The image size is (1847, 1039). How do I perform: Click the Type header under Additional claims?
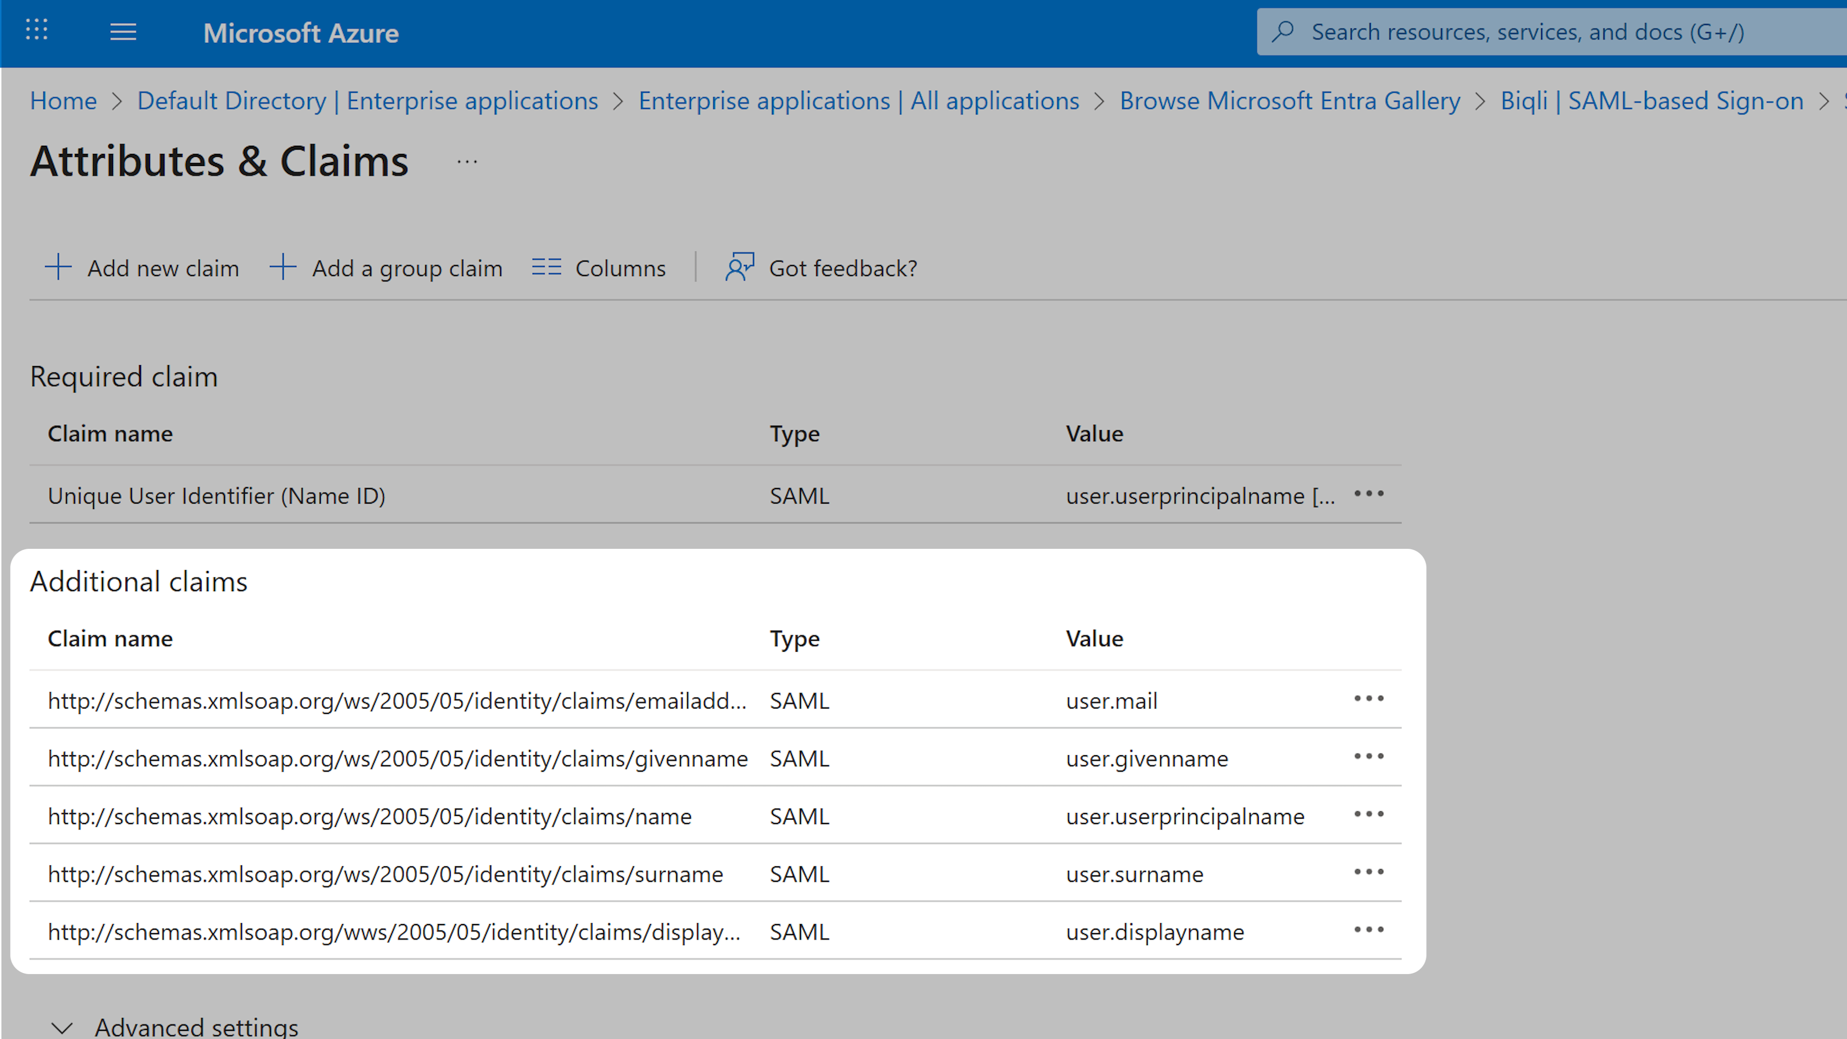point(795,639)
